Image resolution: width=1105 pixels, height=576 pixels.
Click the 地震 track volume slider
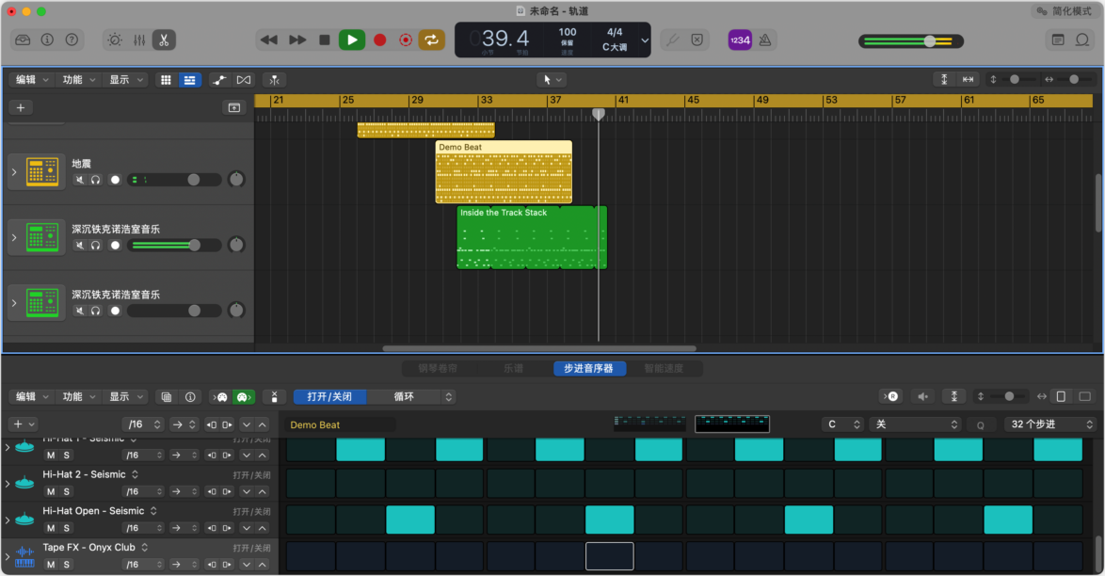(174, 180)
